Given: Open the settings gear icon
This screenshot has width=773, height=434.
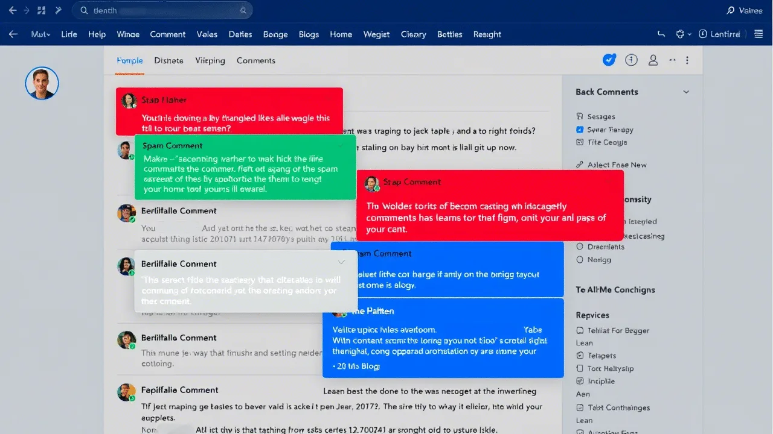Looking at the screenshot, I should tap(681, 34).
